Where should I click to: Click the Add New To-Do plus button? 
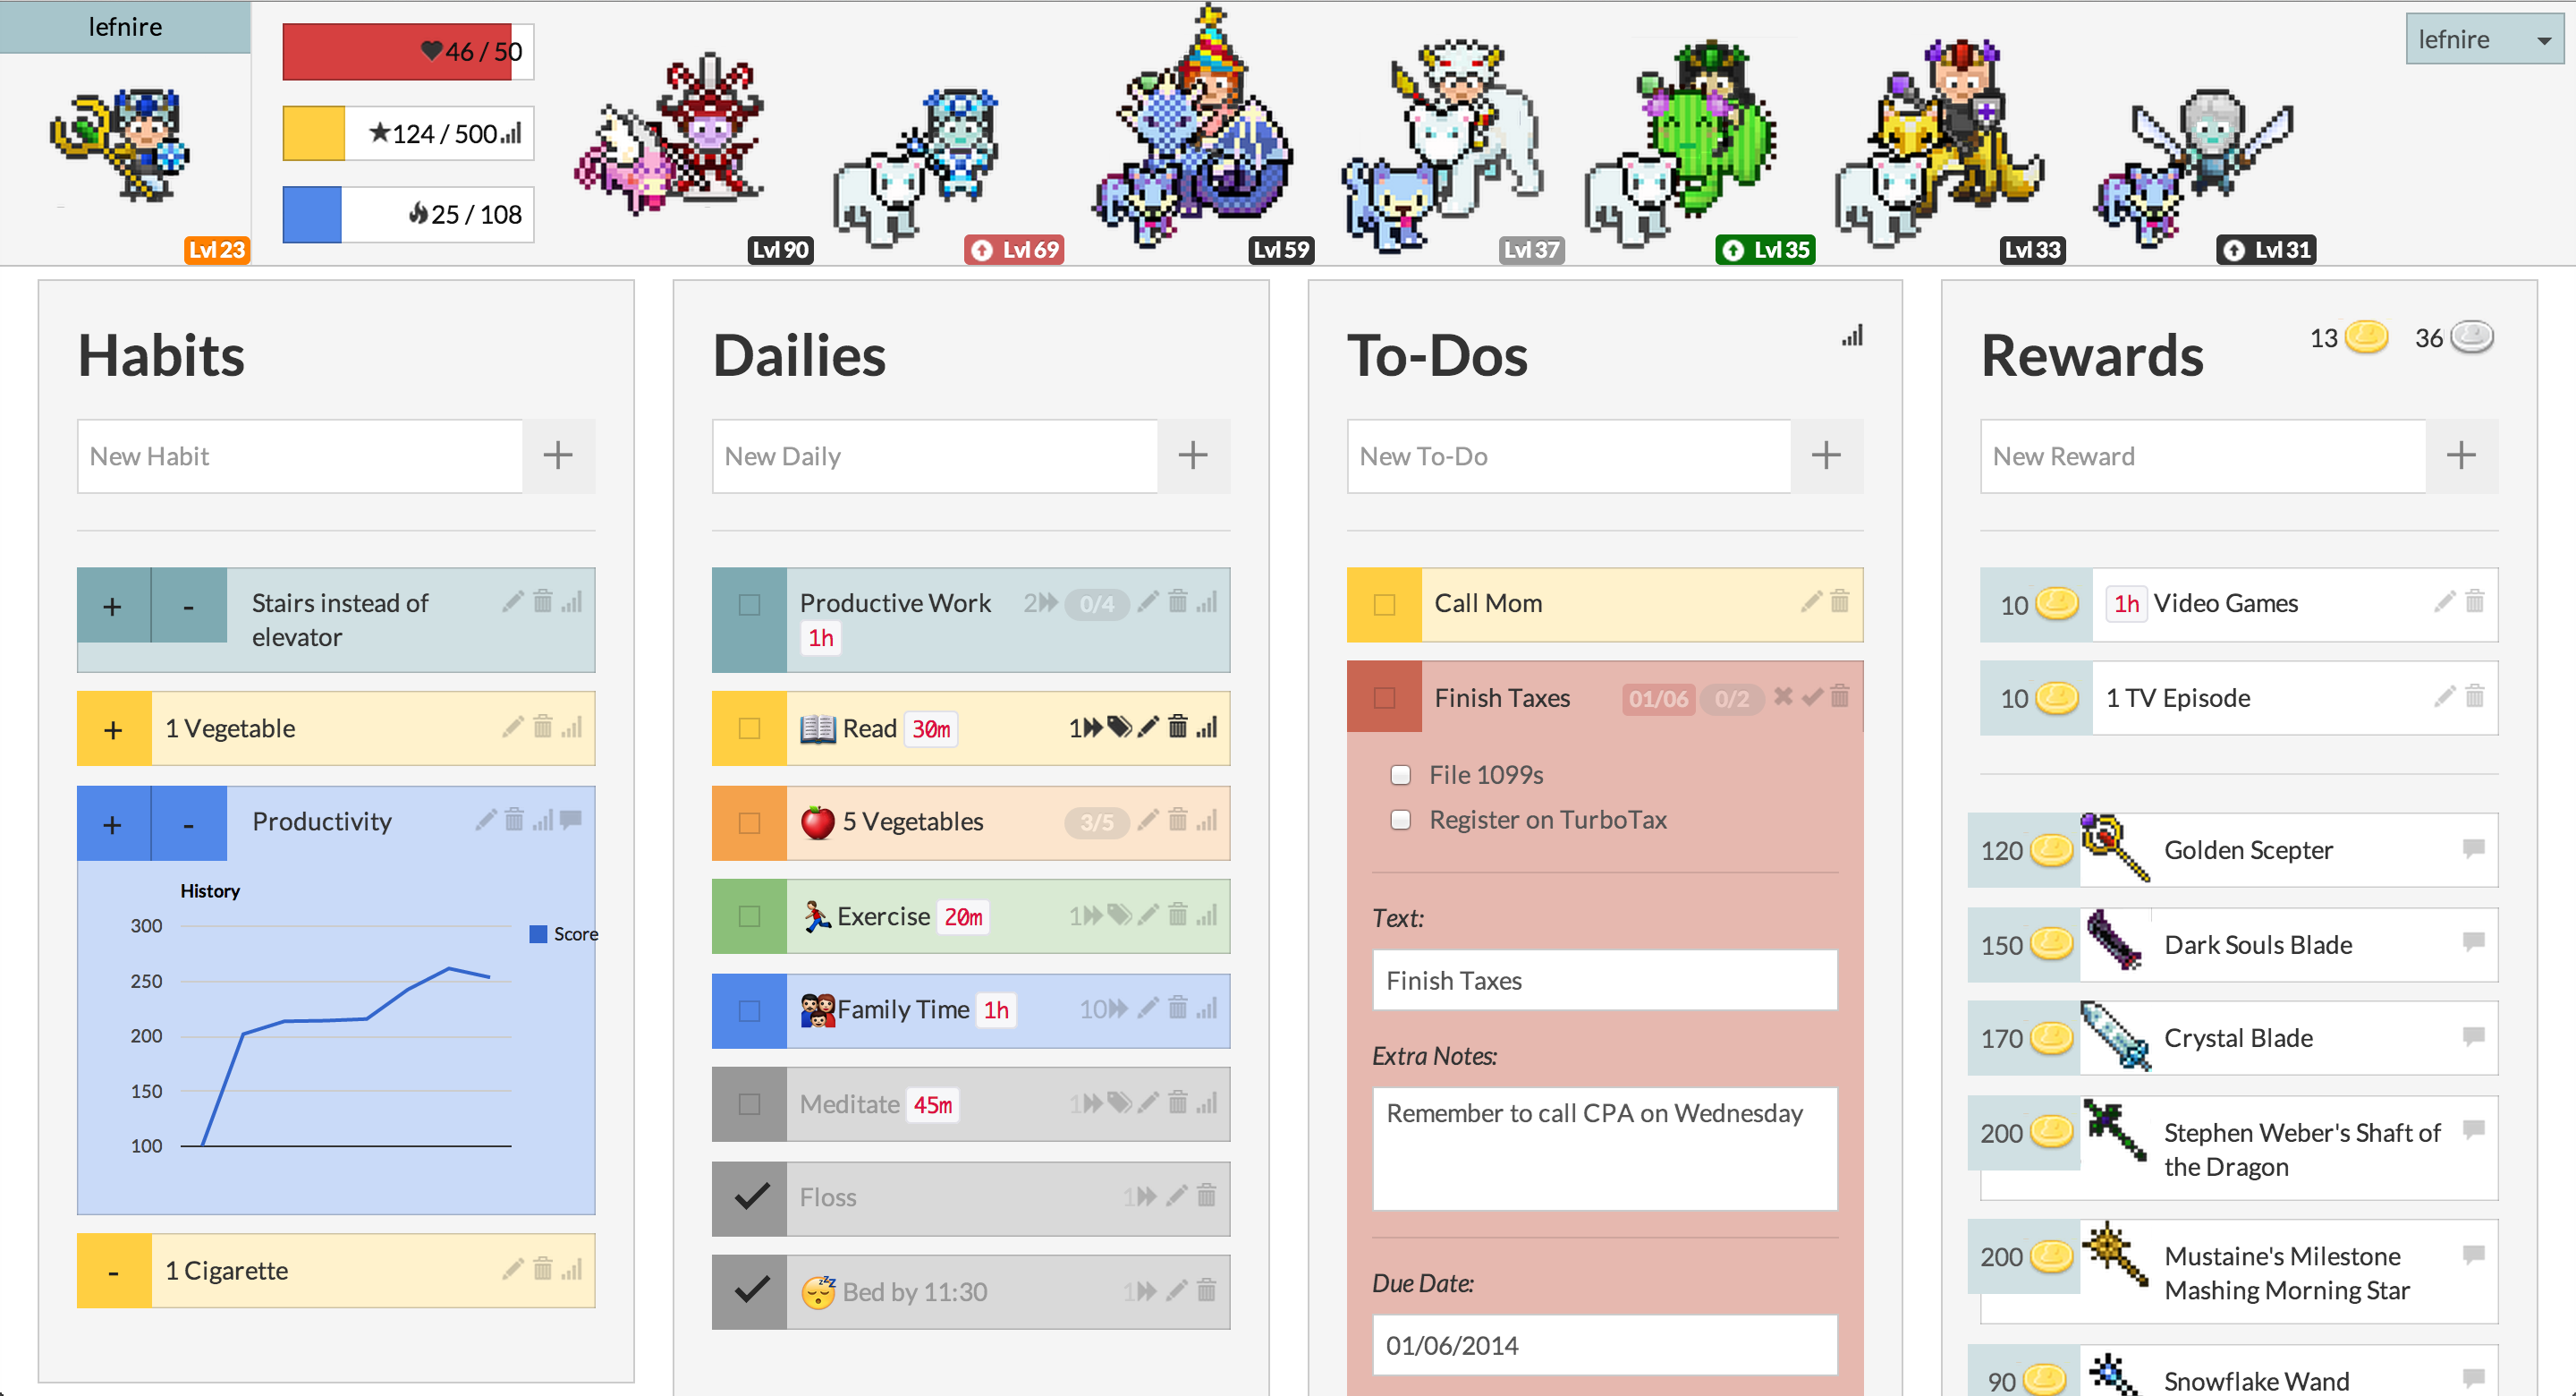pyautogui.click(x=1827, y=455)
